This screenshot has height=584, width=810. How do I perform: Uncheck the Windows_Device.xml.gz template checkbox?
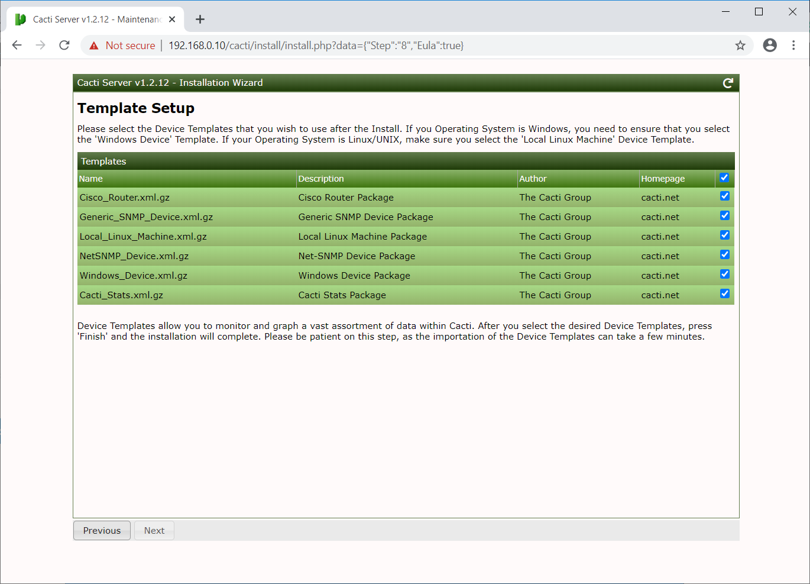point(724,275)
